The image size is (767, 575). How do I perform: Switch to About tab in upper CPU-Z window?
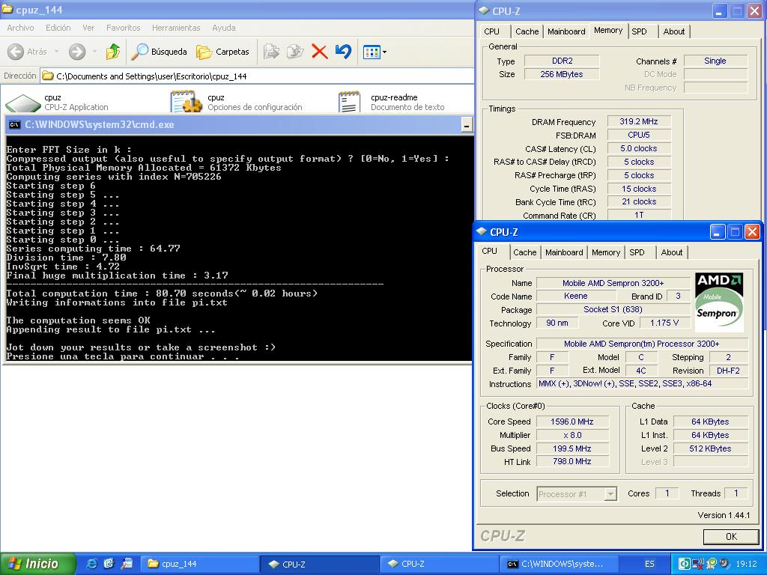pos(674,31)
